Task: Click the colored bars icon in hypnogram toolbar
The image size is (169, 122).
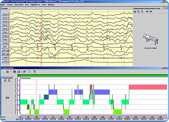Action: coord(14,72)
